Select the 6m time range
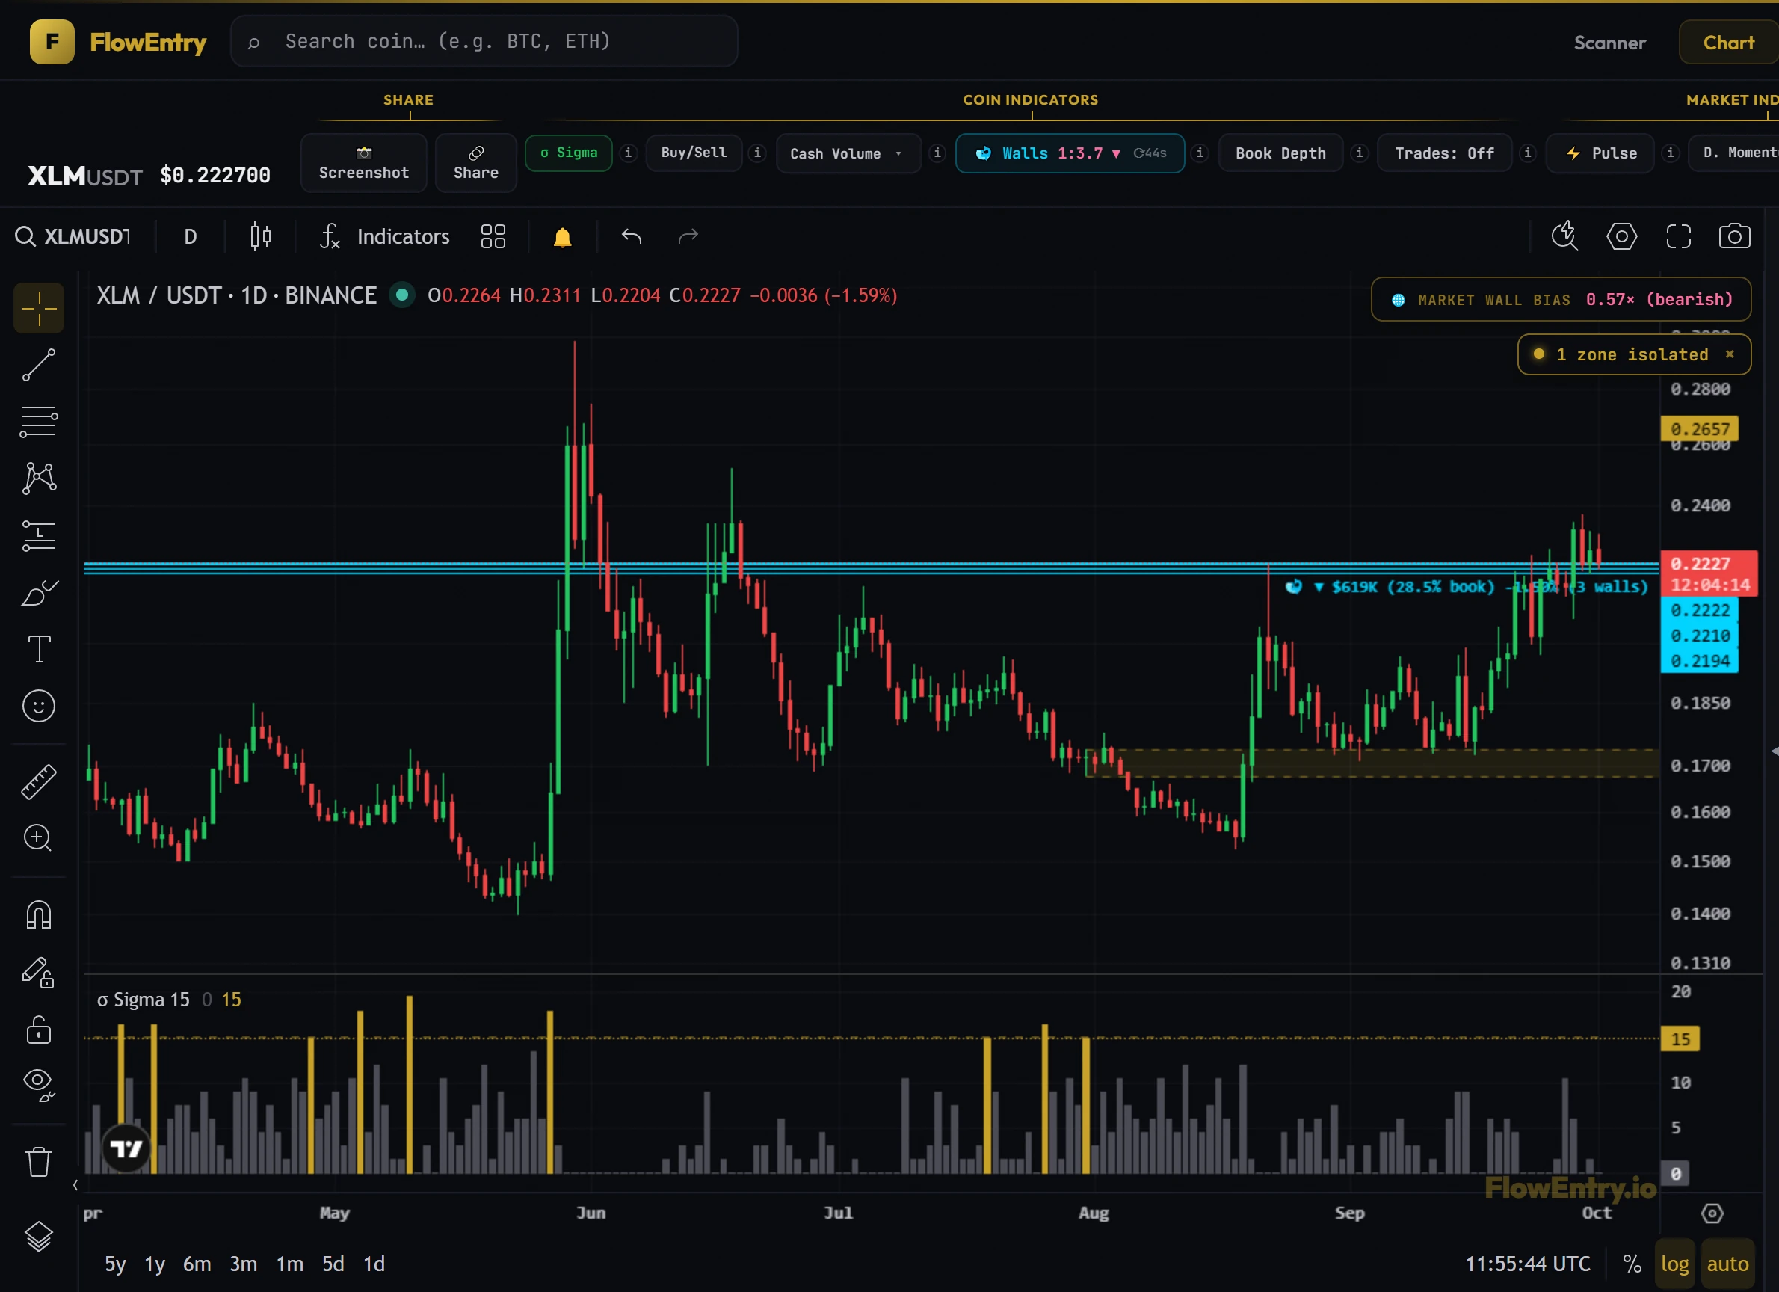Viewport: 1779px width, 1292px height. point(197,1264)
